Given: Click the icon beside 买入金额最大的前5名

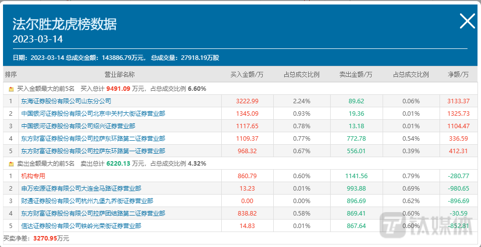Looking at the screenshot, I should (x=11, y=89).
